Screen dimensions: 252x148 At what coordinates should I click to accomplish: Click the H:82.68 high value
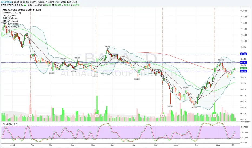coord(57,5)
